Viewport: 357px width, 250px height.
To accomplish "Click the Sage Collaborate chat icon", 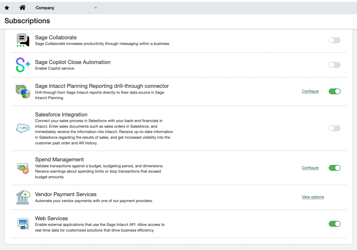I will (x=23, y=40).
